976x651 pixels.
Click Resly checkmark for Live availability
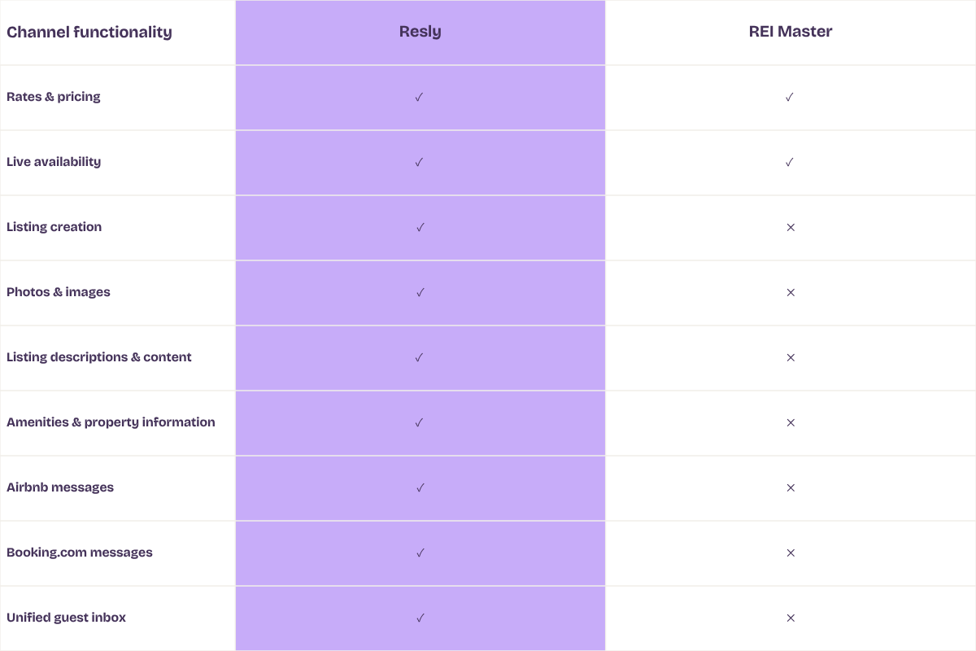pos(420,162)
